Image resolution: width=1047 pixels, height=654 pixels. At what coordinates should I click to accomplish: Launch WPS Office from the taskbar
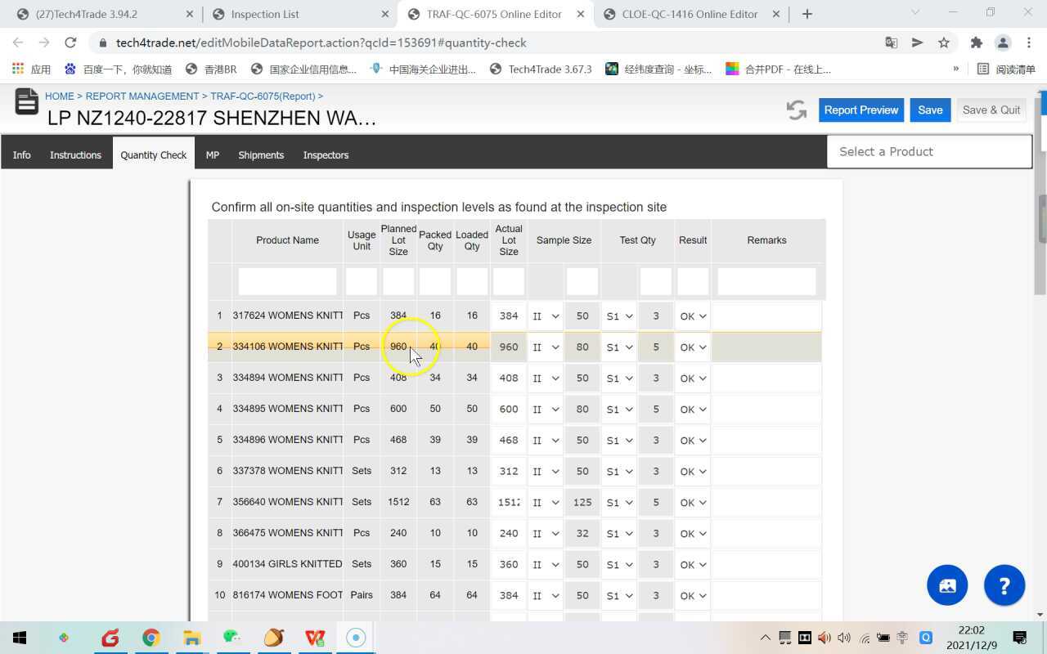316,637
